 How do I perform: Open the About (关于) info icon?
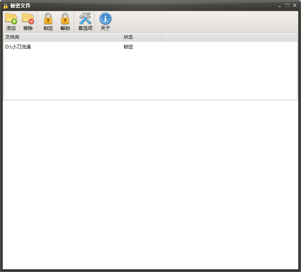click(x=105, y=19)
